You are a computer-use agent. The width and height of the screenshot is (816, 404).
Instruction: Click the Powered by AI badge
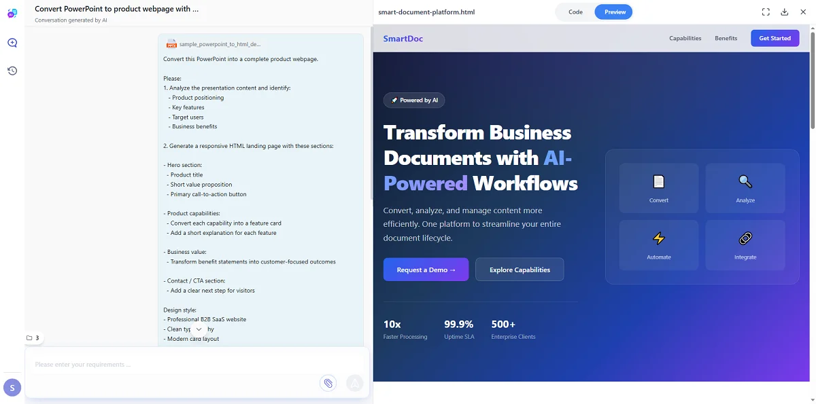click(x=414, y=100)
